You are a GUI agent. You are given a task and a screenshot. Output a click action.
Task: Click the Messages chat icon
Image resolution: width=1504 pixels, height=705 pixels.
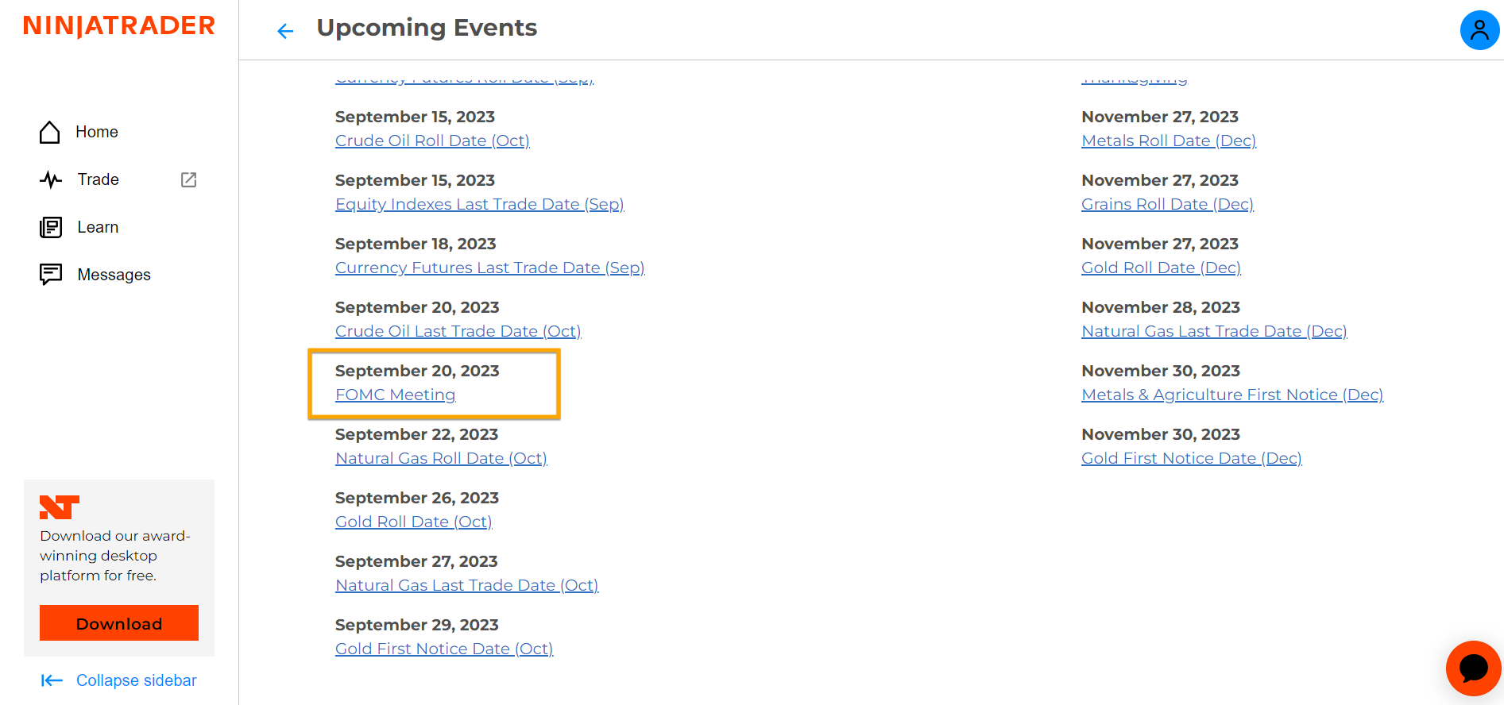click(x=51, y=275)
